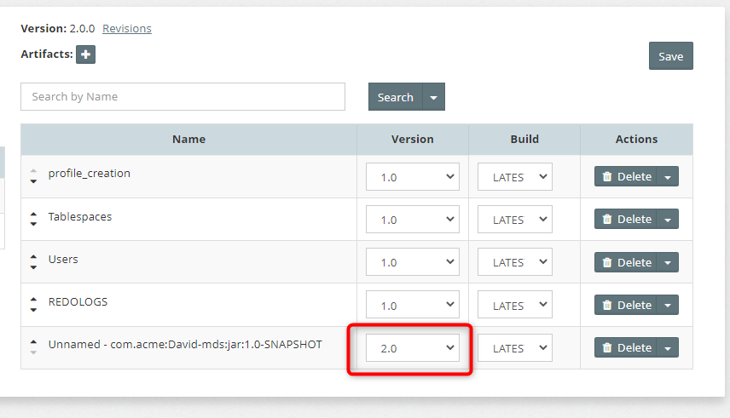
Task: Delete the Unnamed David-mds artifact
Action: [626, 348]
